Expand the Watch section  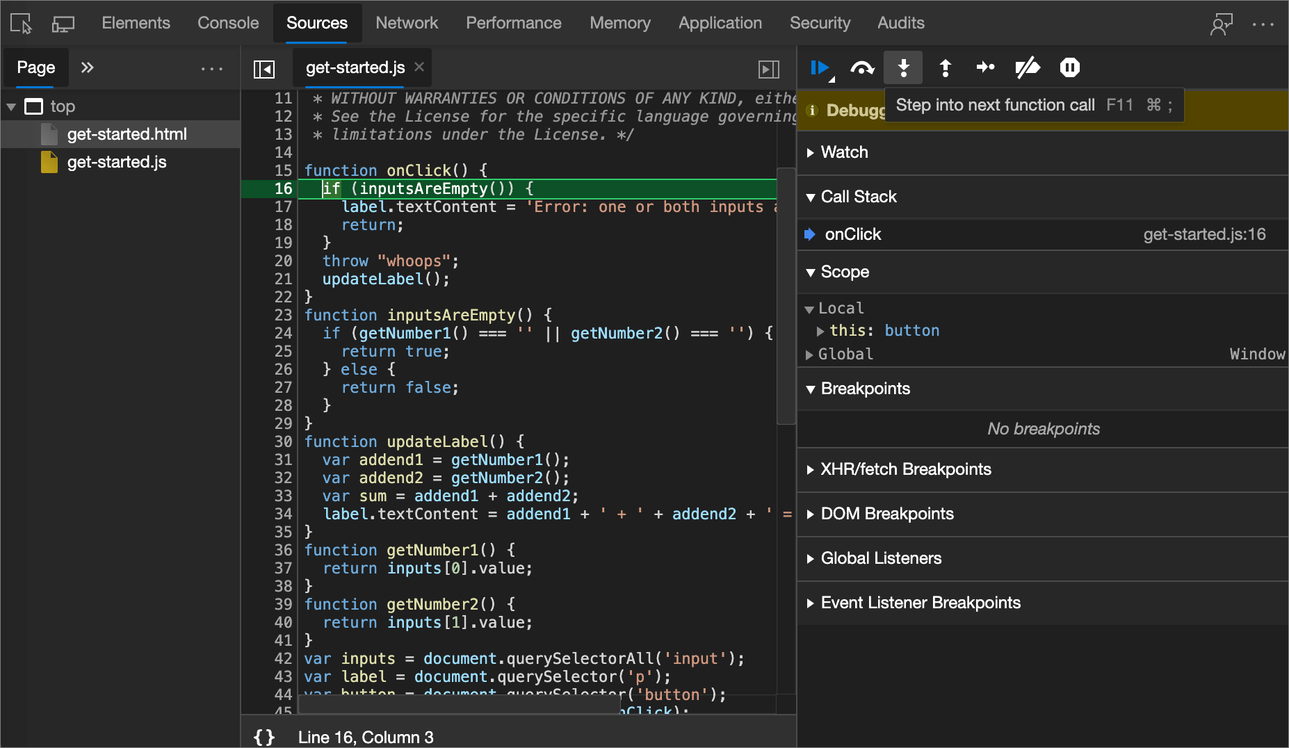click(811, 152)
